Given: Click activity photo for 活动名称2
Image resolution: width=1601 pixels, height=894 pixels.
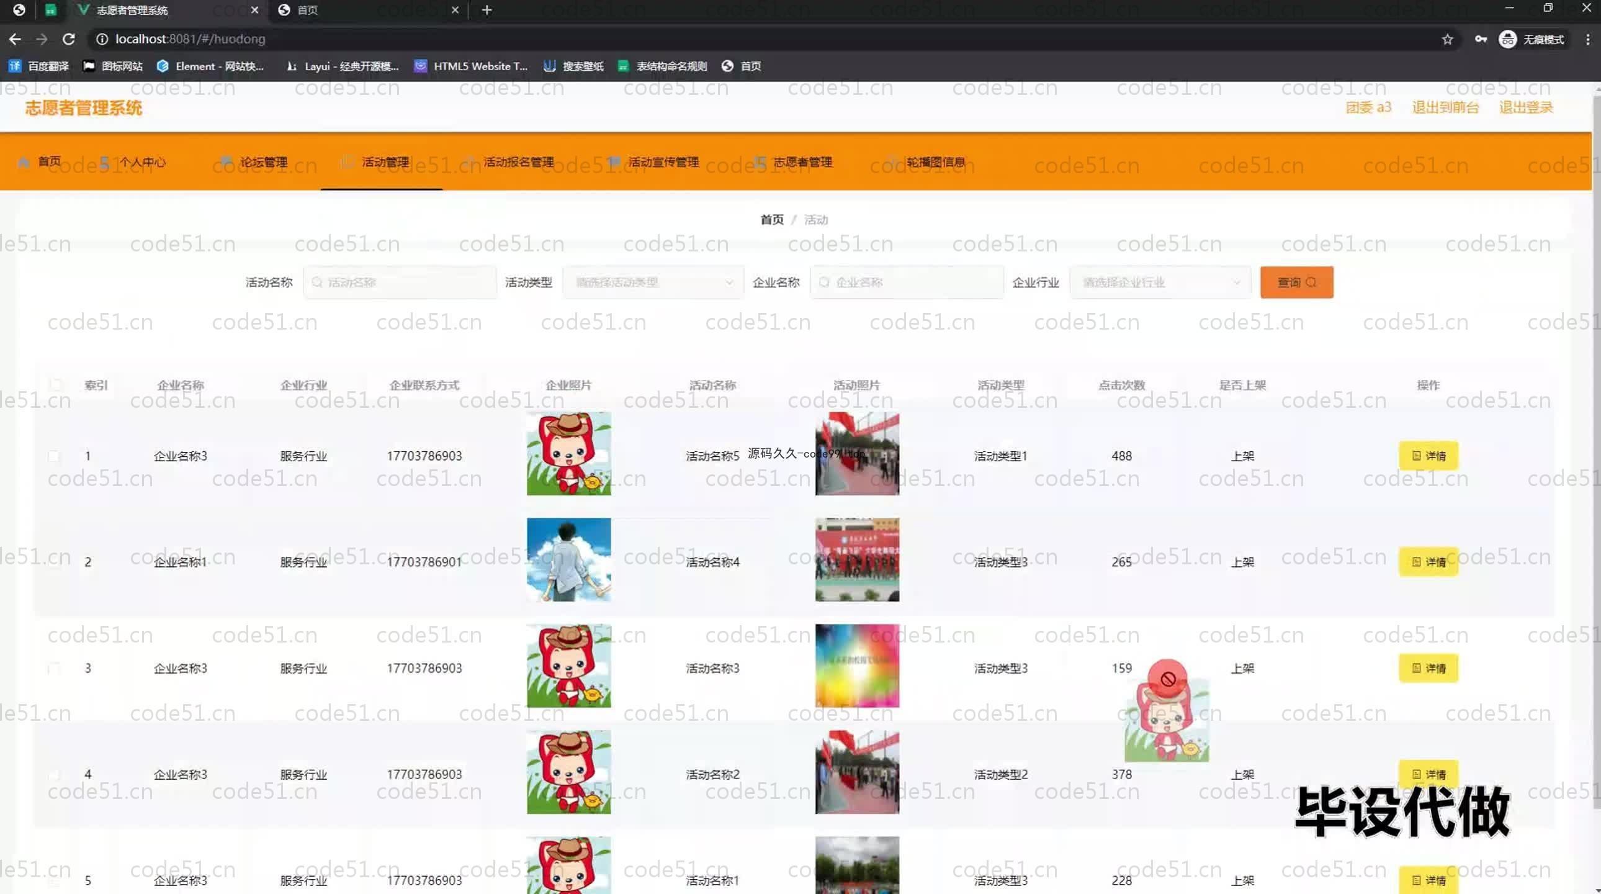Looking at the screenshot, I should (857, 772).
